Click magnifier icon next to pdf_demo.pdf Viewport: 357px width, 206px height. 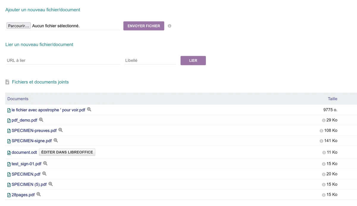41,120
